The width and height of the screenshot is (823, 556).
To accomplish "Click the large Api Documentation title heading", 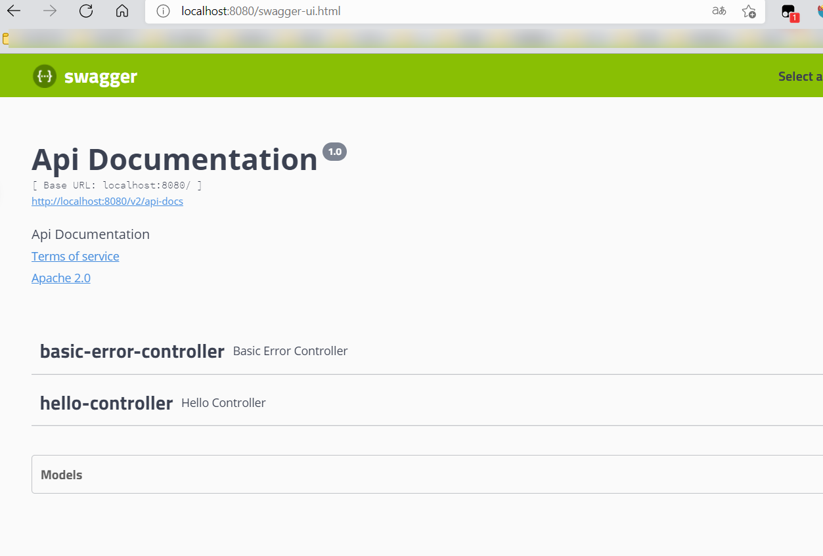I will (175, 160).
